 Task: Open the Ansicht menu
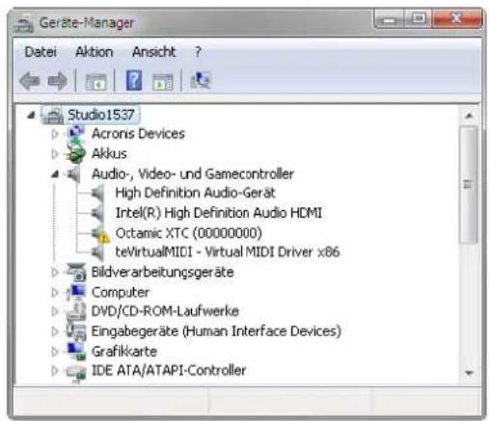154,52
